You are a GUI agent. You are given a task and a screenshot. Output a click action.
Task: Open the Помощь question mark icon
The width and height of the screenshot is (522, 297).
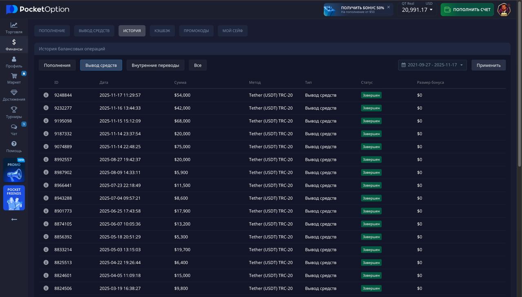tap(14, 144)
